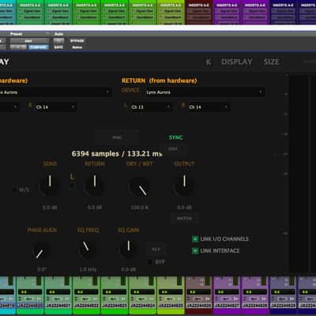This screenshot has height=316, width=316.
Task: Click the latency offset field below SYNC
Action: click(172, 149)
